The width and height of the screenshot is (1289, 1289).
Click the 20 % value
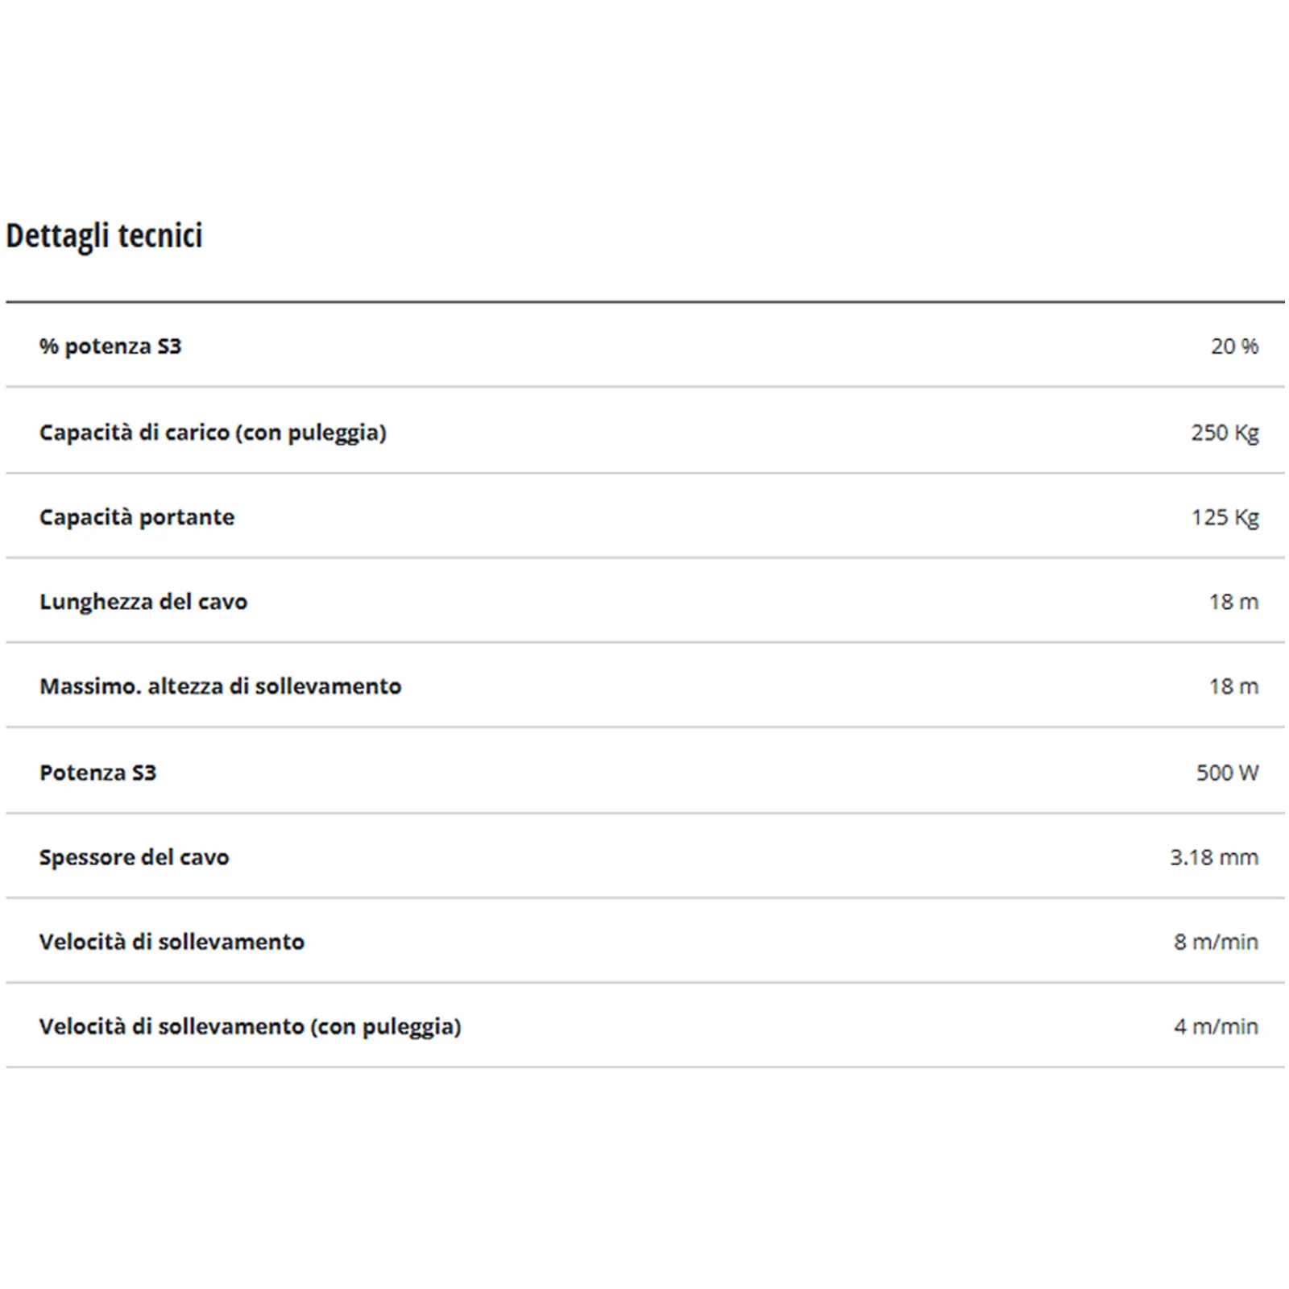(x=1233, y=346)
